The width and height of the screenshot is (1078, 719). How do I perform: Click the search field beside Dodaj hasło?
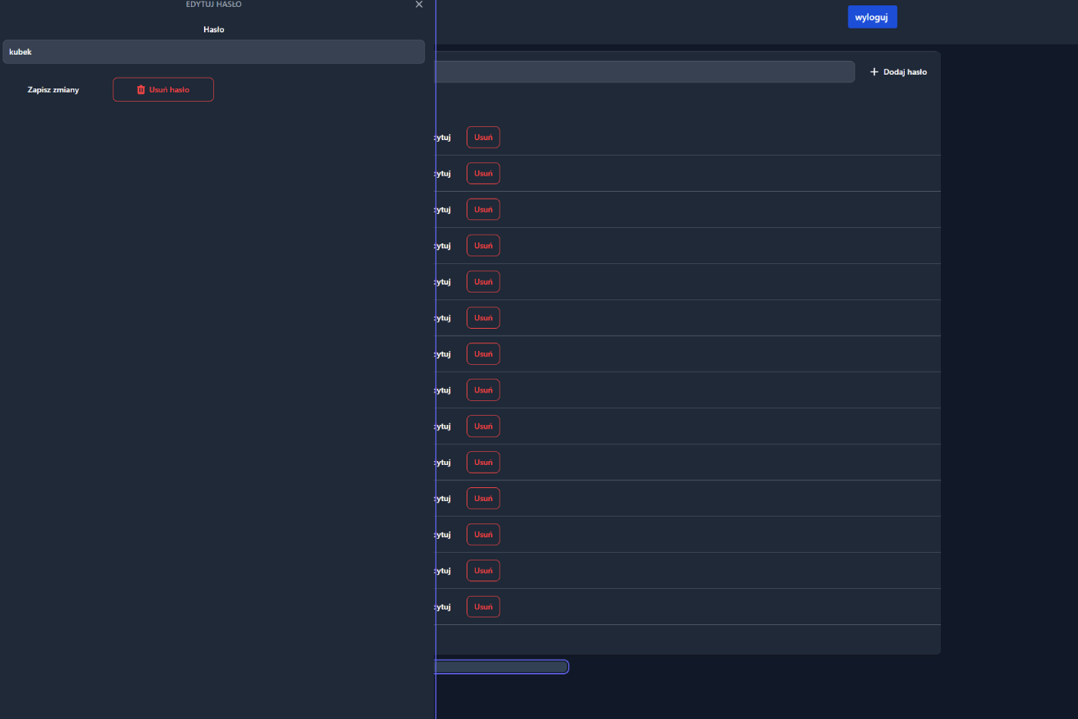coord(644,72)
